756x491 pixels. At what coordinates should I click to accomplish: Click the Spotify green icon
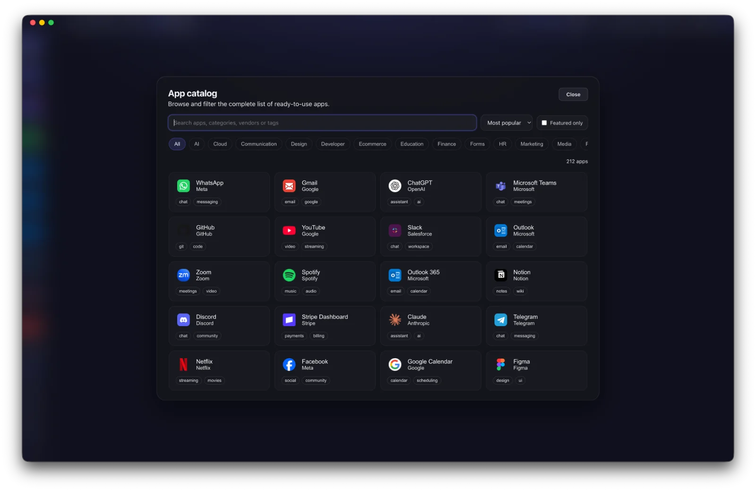(x=289, y=275)
